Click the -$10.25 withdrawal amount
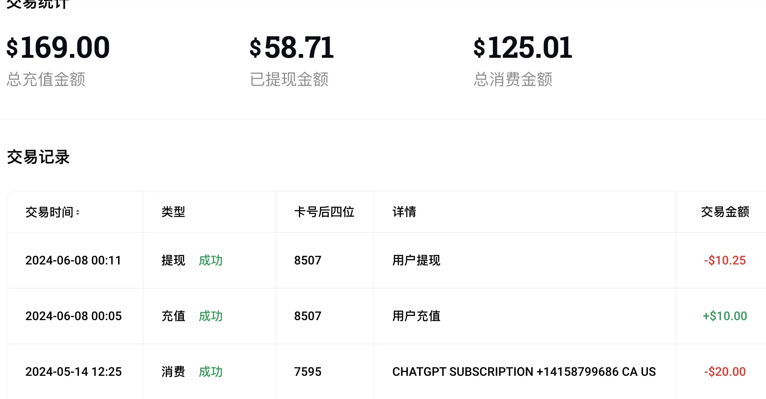Screen dimensions: 766x399 click(725, 261)
